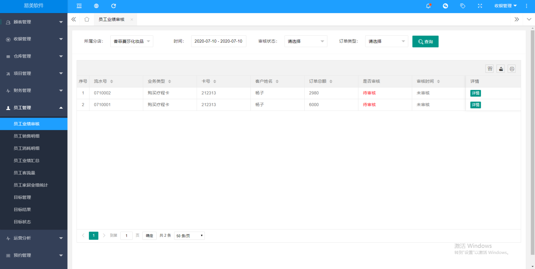Close the 员工业绩审核 tab

click(132, 19)
